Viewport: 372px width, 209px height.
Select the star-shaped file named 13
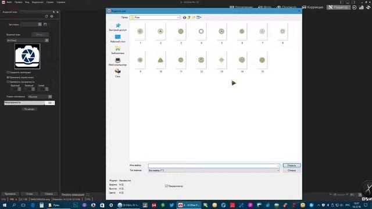coord(221,62)
